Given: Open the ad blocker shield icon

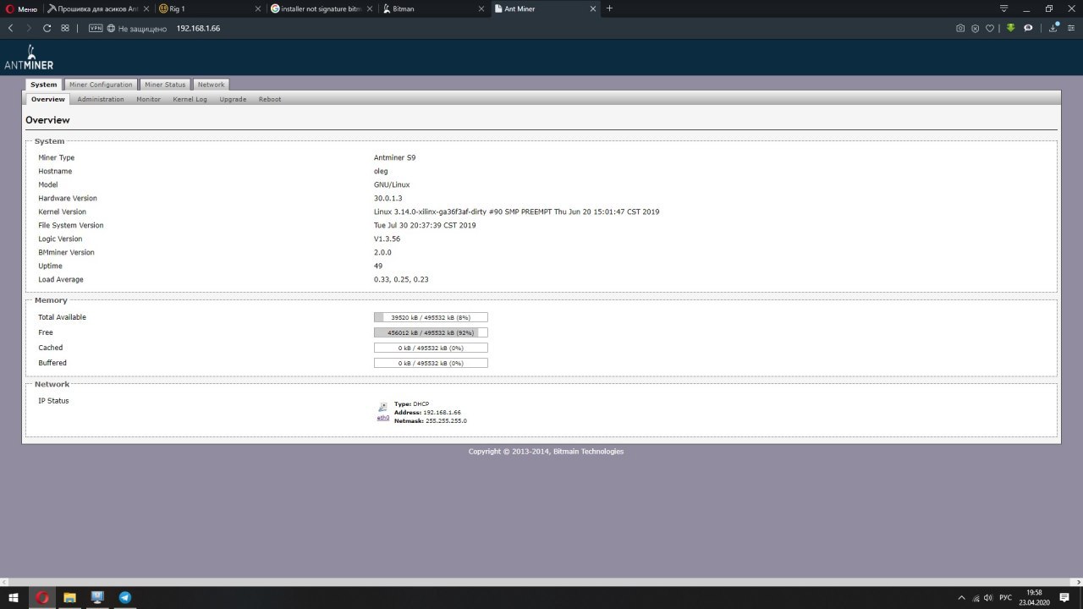Looking at the screenshot, I should coord(976,28).
